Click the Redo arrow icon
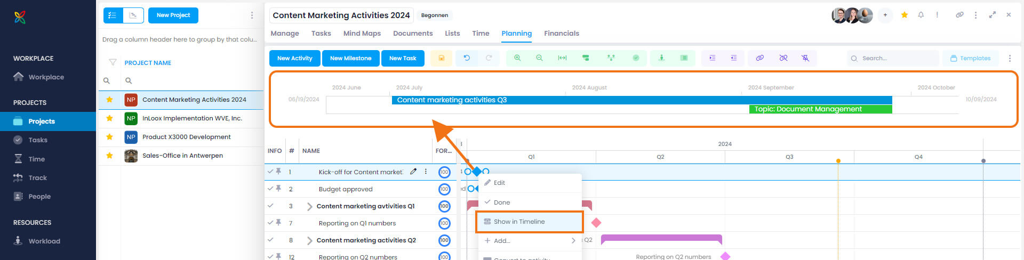Image resolution: width=1024 pixels, height=260 pixels. 489,58
